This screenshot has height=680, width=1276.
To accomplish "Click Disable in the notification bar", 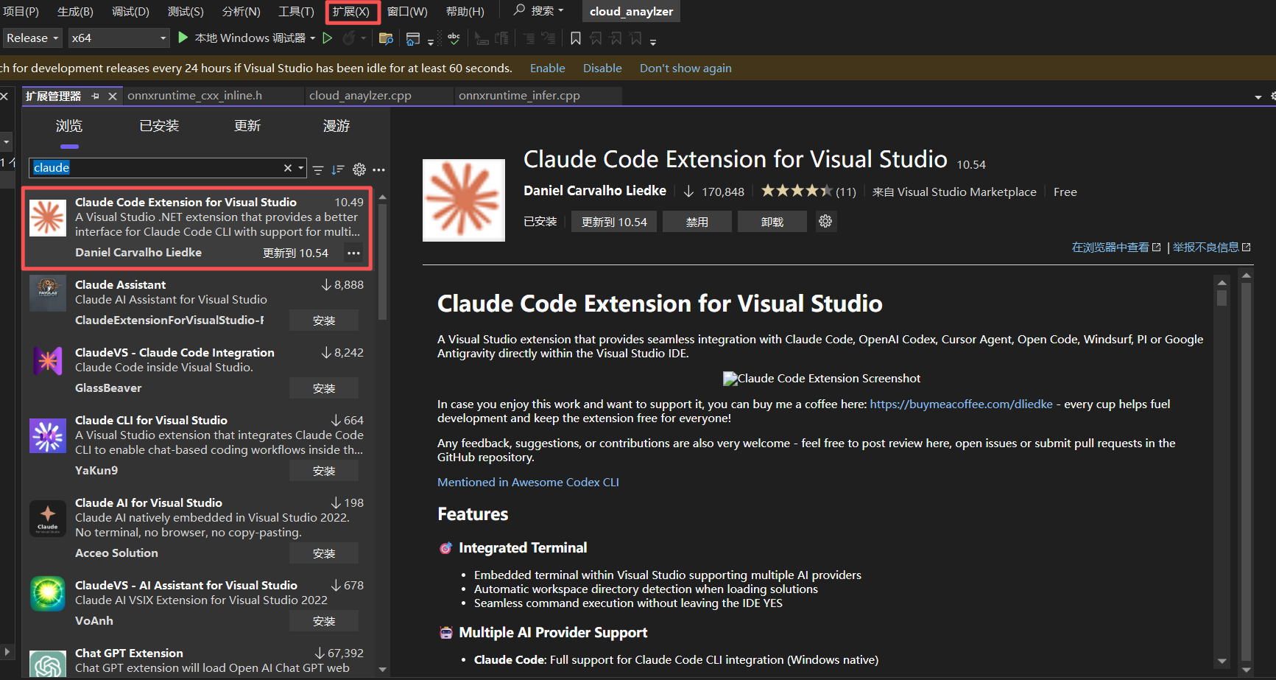I will pos(602,68).
